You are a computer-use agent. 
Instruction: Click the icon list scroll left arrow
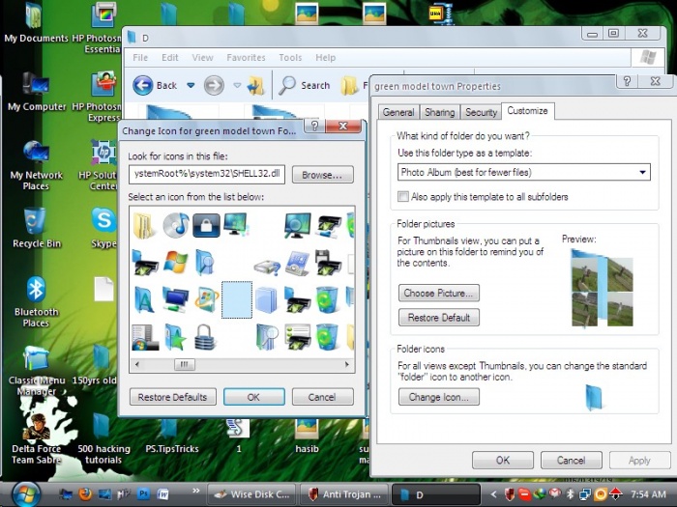coord(137,364)
